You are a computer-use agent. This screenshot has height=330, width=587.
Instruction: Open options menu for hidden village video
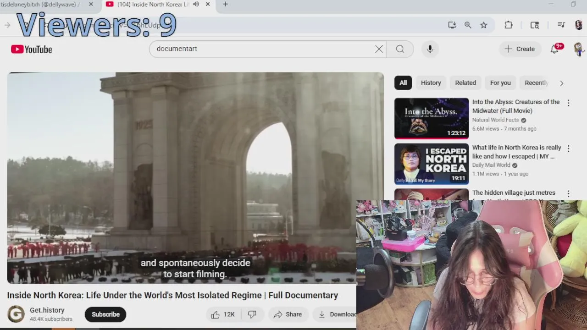tap(569, 194)
